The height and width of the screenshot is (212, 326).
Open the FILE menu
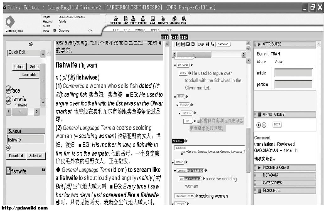click(116, 30)
